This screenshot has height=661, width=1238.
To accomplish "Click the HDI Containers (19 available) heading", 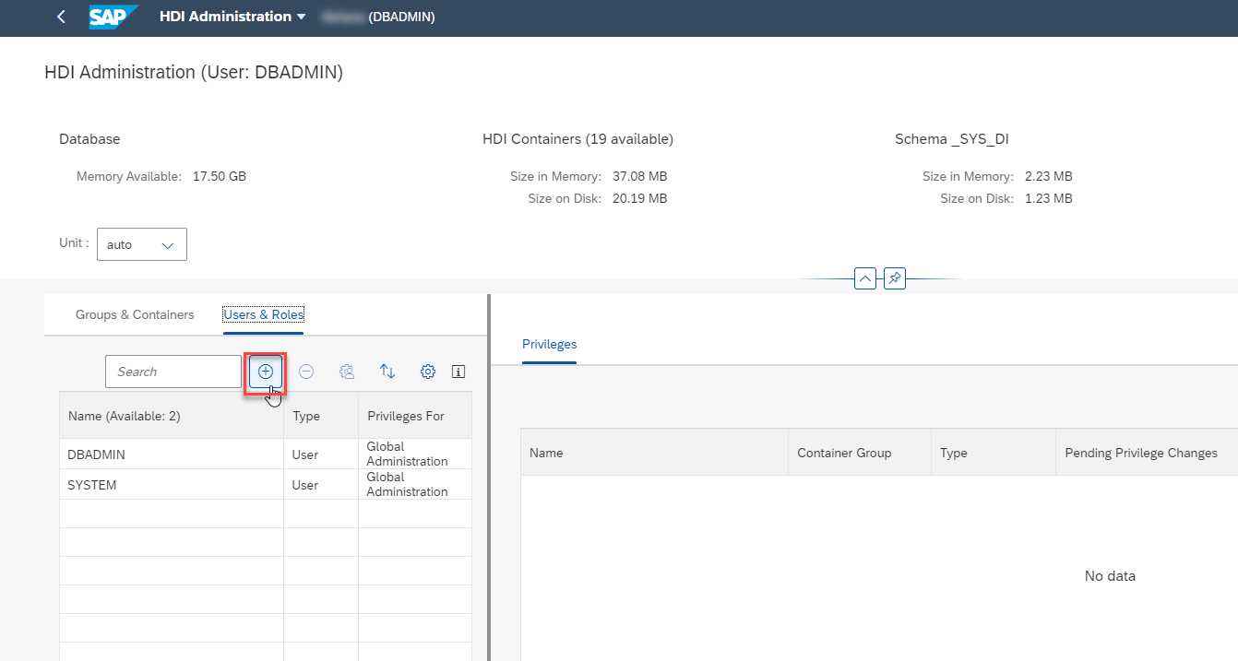I will (x=578, y=139).
